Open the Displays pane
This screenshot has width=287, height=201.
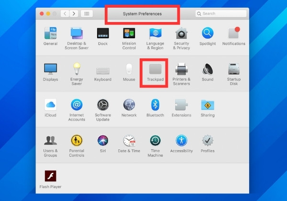coord(50,72)
